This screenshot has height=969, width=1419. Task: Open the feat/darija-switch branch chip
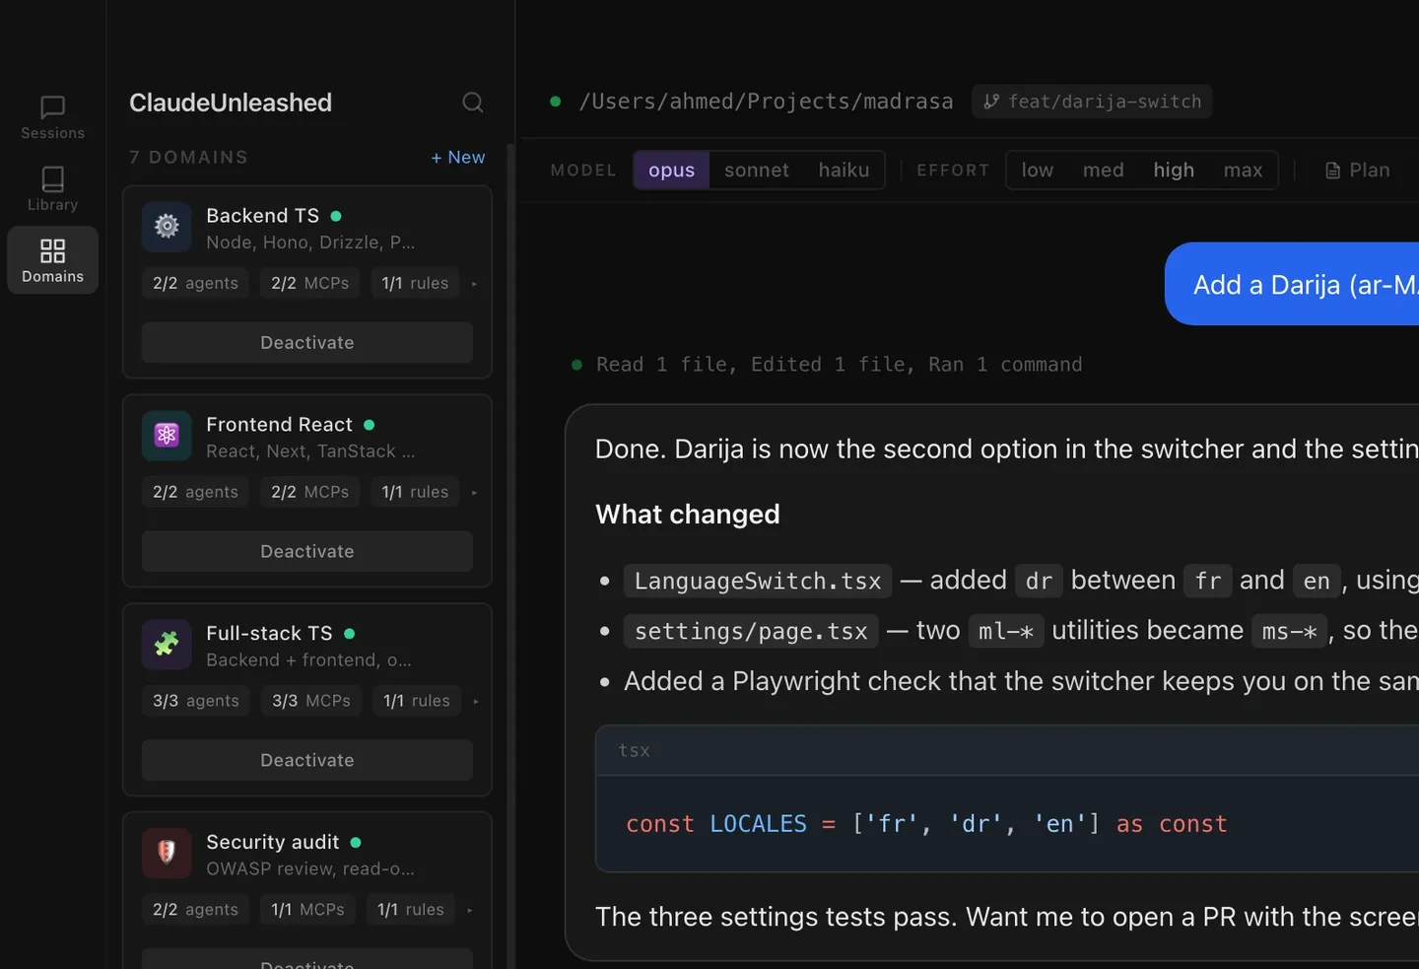1092,102
